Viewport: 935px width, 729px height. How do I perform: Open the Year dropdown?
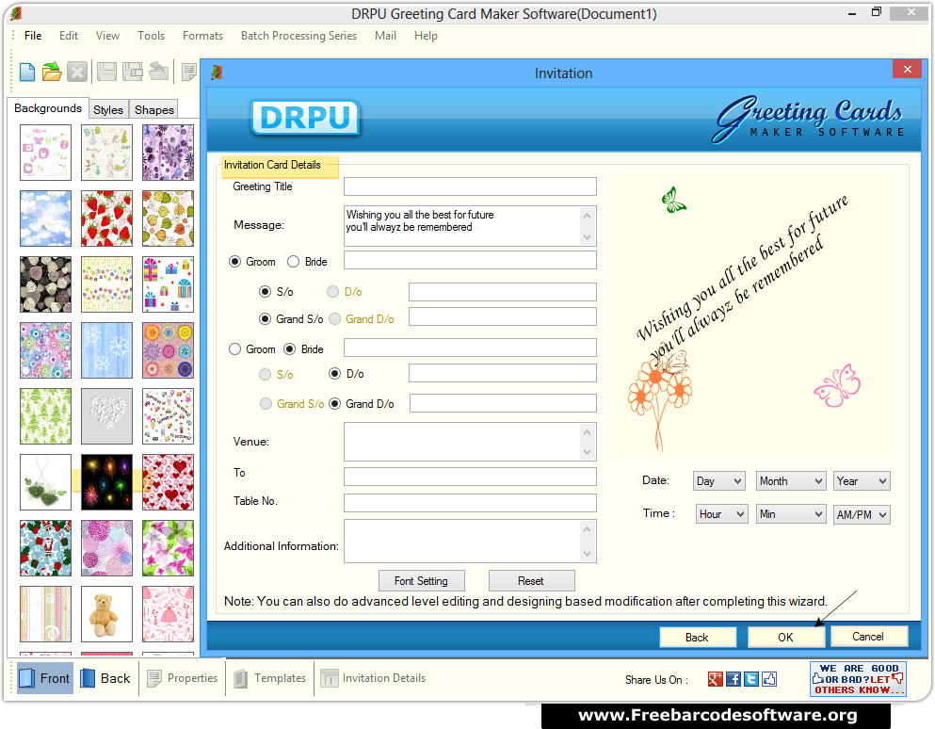862,481
